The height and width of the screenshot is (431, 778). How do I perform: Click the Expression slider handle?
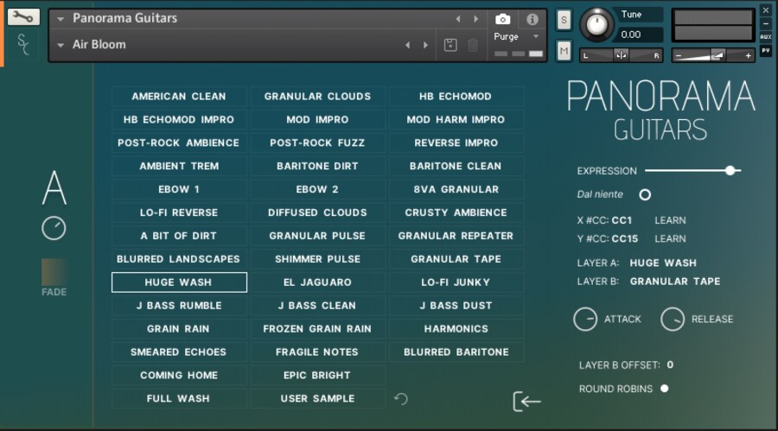point(730,171)
